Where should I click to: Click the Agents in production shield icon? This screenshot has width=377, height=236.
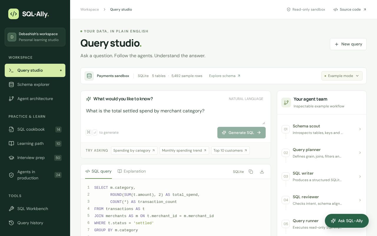pos(11,175)
